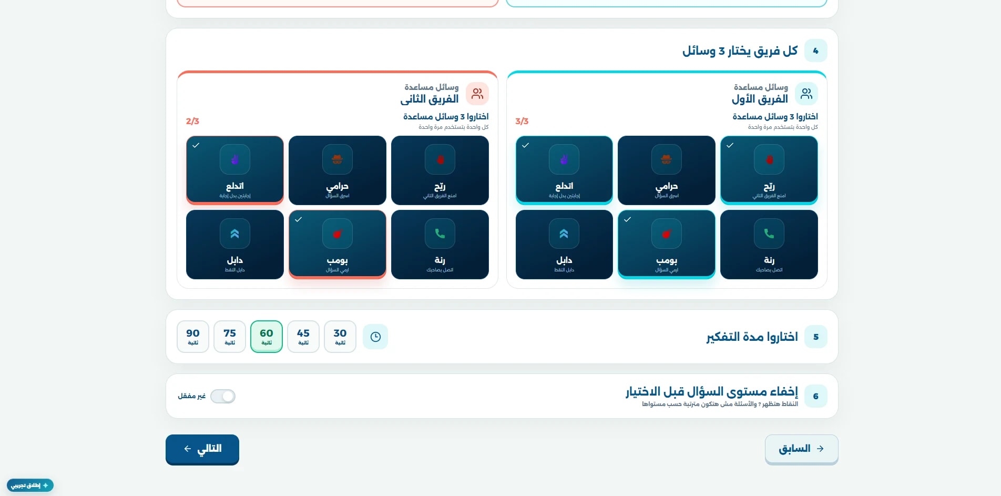The image size is (1001, 496).
Task: Click the الفريق الأول people icon
Action: click(806, 94)
